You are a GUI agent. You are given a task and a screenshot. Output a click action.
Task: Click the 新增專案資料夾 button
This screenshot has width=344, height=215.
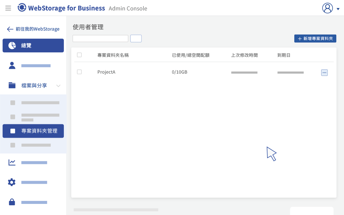tap(315, 39)
